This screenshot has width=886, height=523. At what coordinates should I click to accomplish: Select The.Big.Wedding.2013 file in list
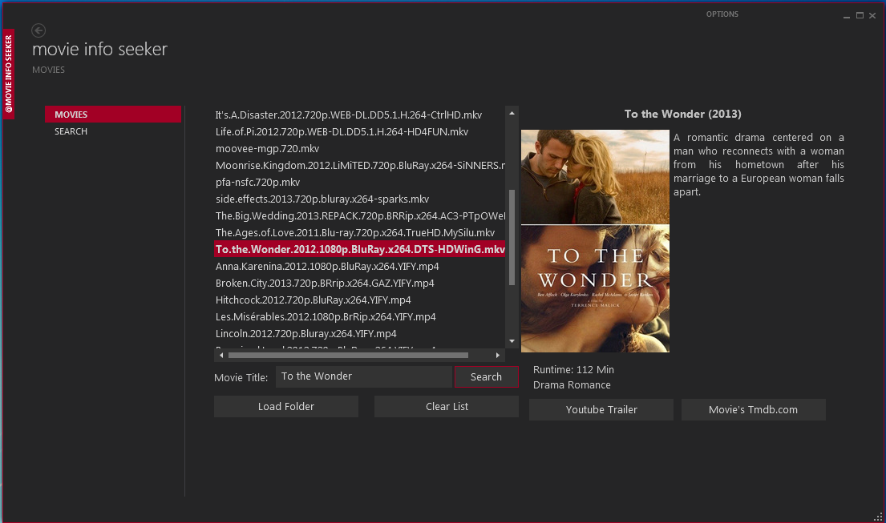coord(360,216)
